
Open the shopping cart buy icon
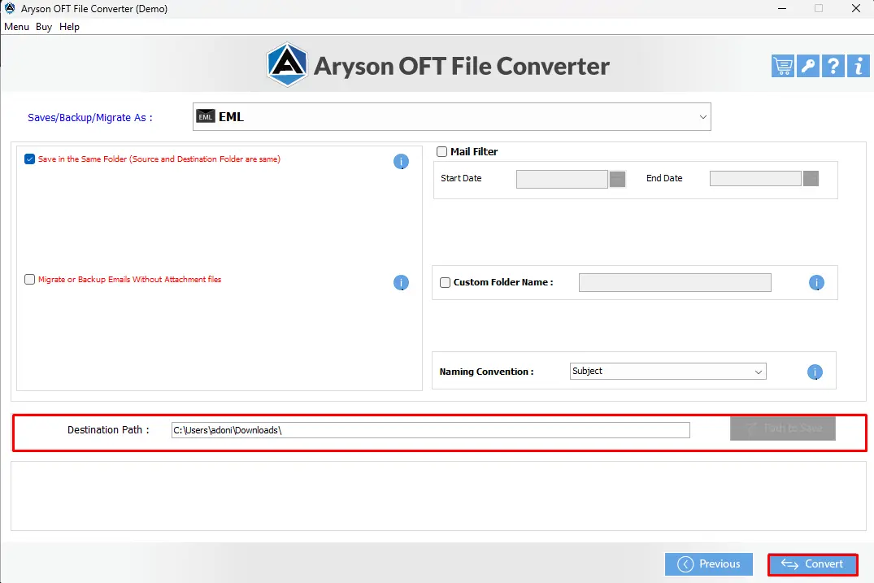[x=783, y=67]
